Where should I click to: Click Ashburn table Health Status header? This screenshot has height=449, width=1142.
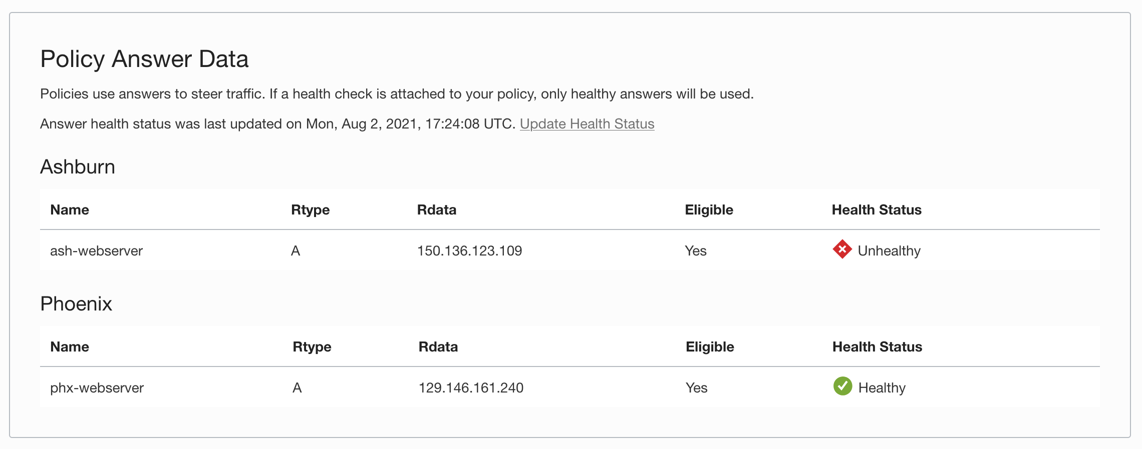[x=877, y=210]
